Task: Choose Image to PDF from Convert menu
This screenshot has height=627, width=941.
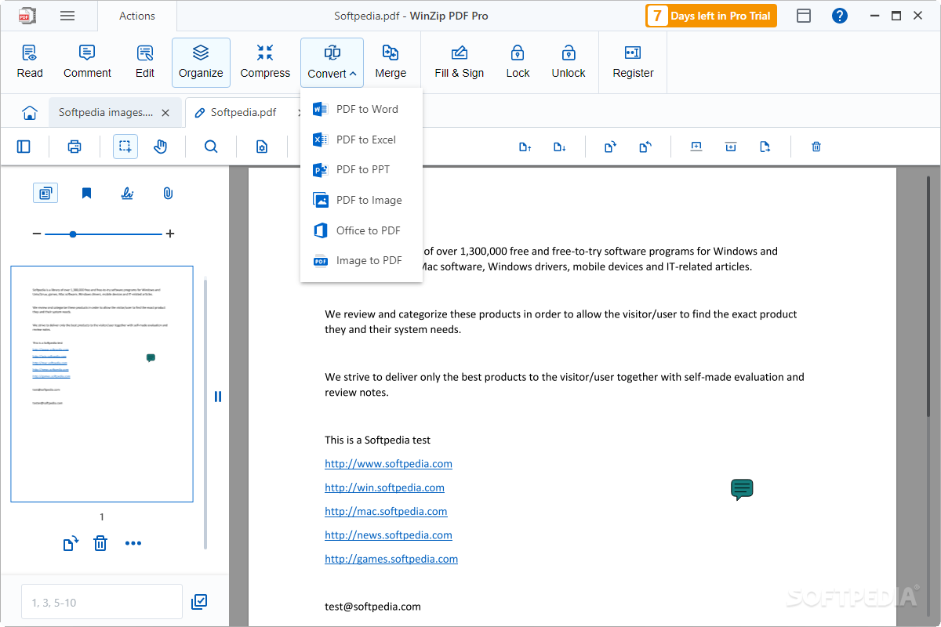Action: [362, 260]
